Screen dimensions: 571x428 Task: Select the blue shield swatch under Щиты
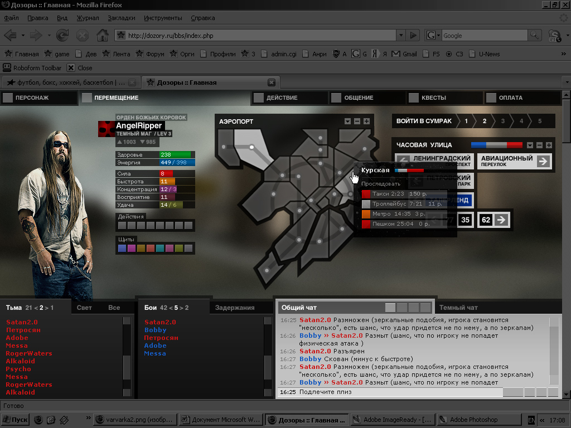(x=122, y=249)
